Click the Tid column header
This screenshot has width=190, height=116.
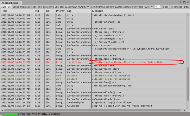pos(50,11)
